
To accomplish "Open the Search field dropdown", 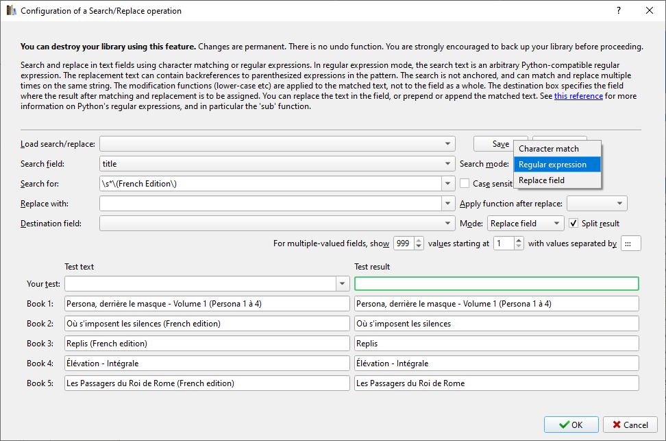I will tap(448, 164).
